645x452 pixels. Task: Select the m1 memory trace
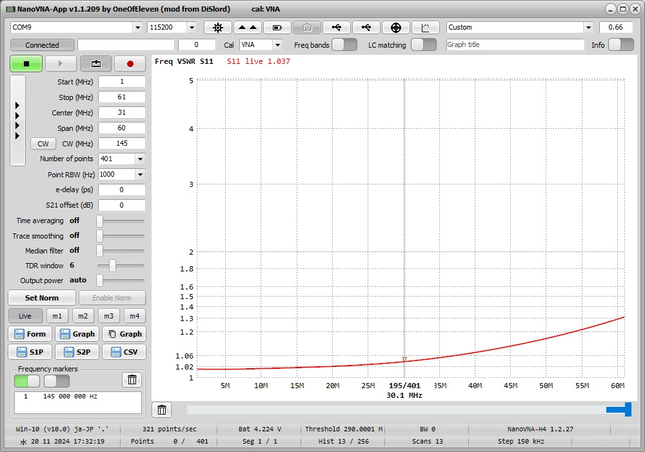pyautogui.click(x=57, y=316)
